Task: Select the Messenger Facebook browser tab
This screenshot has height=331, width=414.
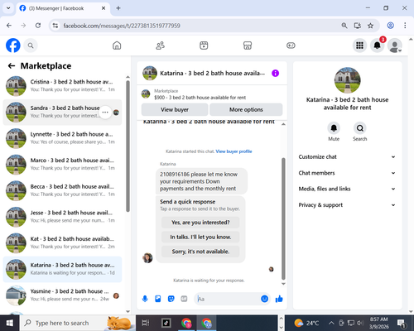Action: 63,8
